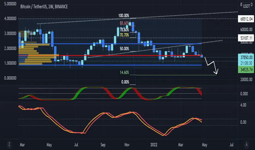Screen dimensions: 255x150
Task: Select the chart title Bitcoin / TetherUS, 1W, BINANCE
Action: [44, 7]
